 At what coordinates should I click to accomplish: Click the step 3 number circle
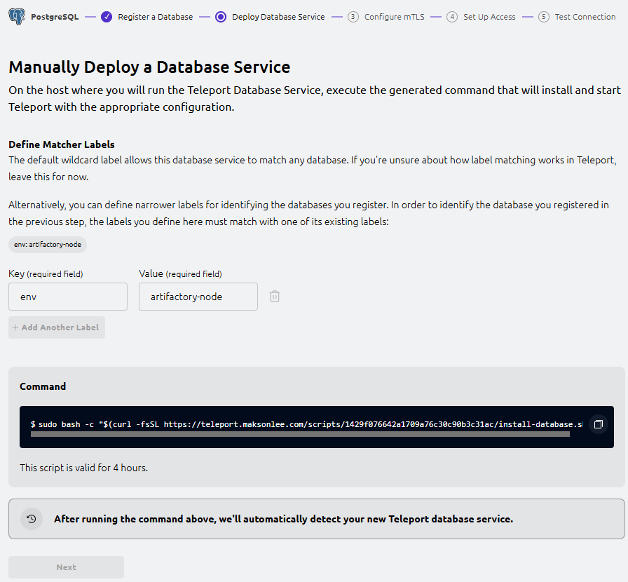353,17
